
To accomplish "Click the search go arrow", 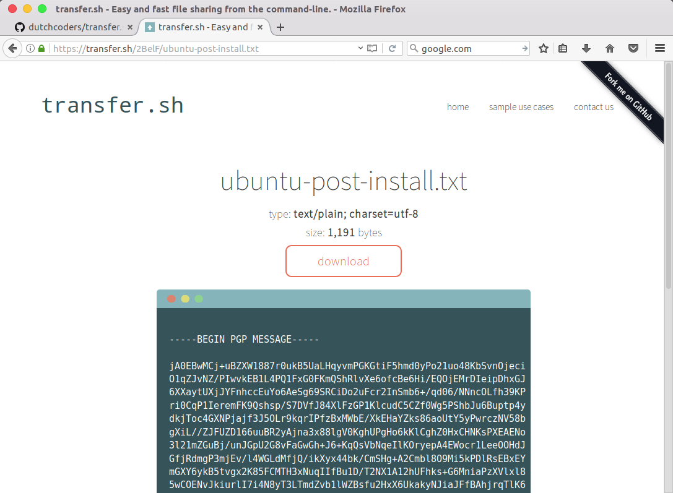I will [524, 48].
